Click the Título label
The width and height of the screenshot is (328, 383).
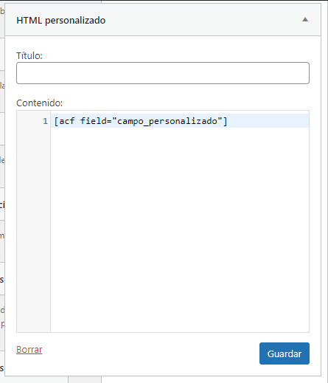click(29, 56)
